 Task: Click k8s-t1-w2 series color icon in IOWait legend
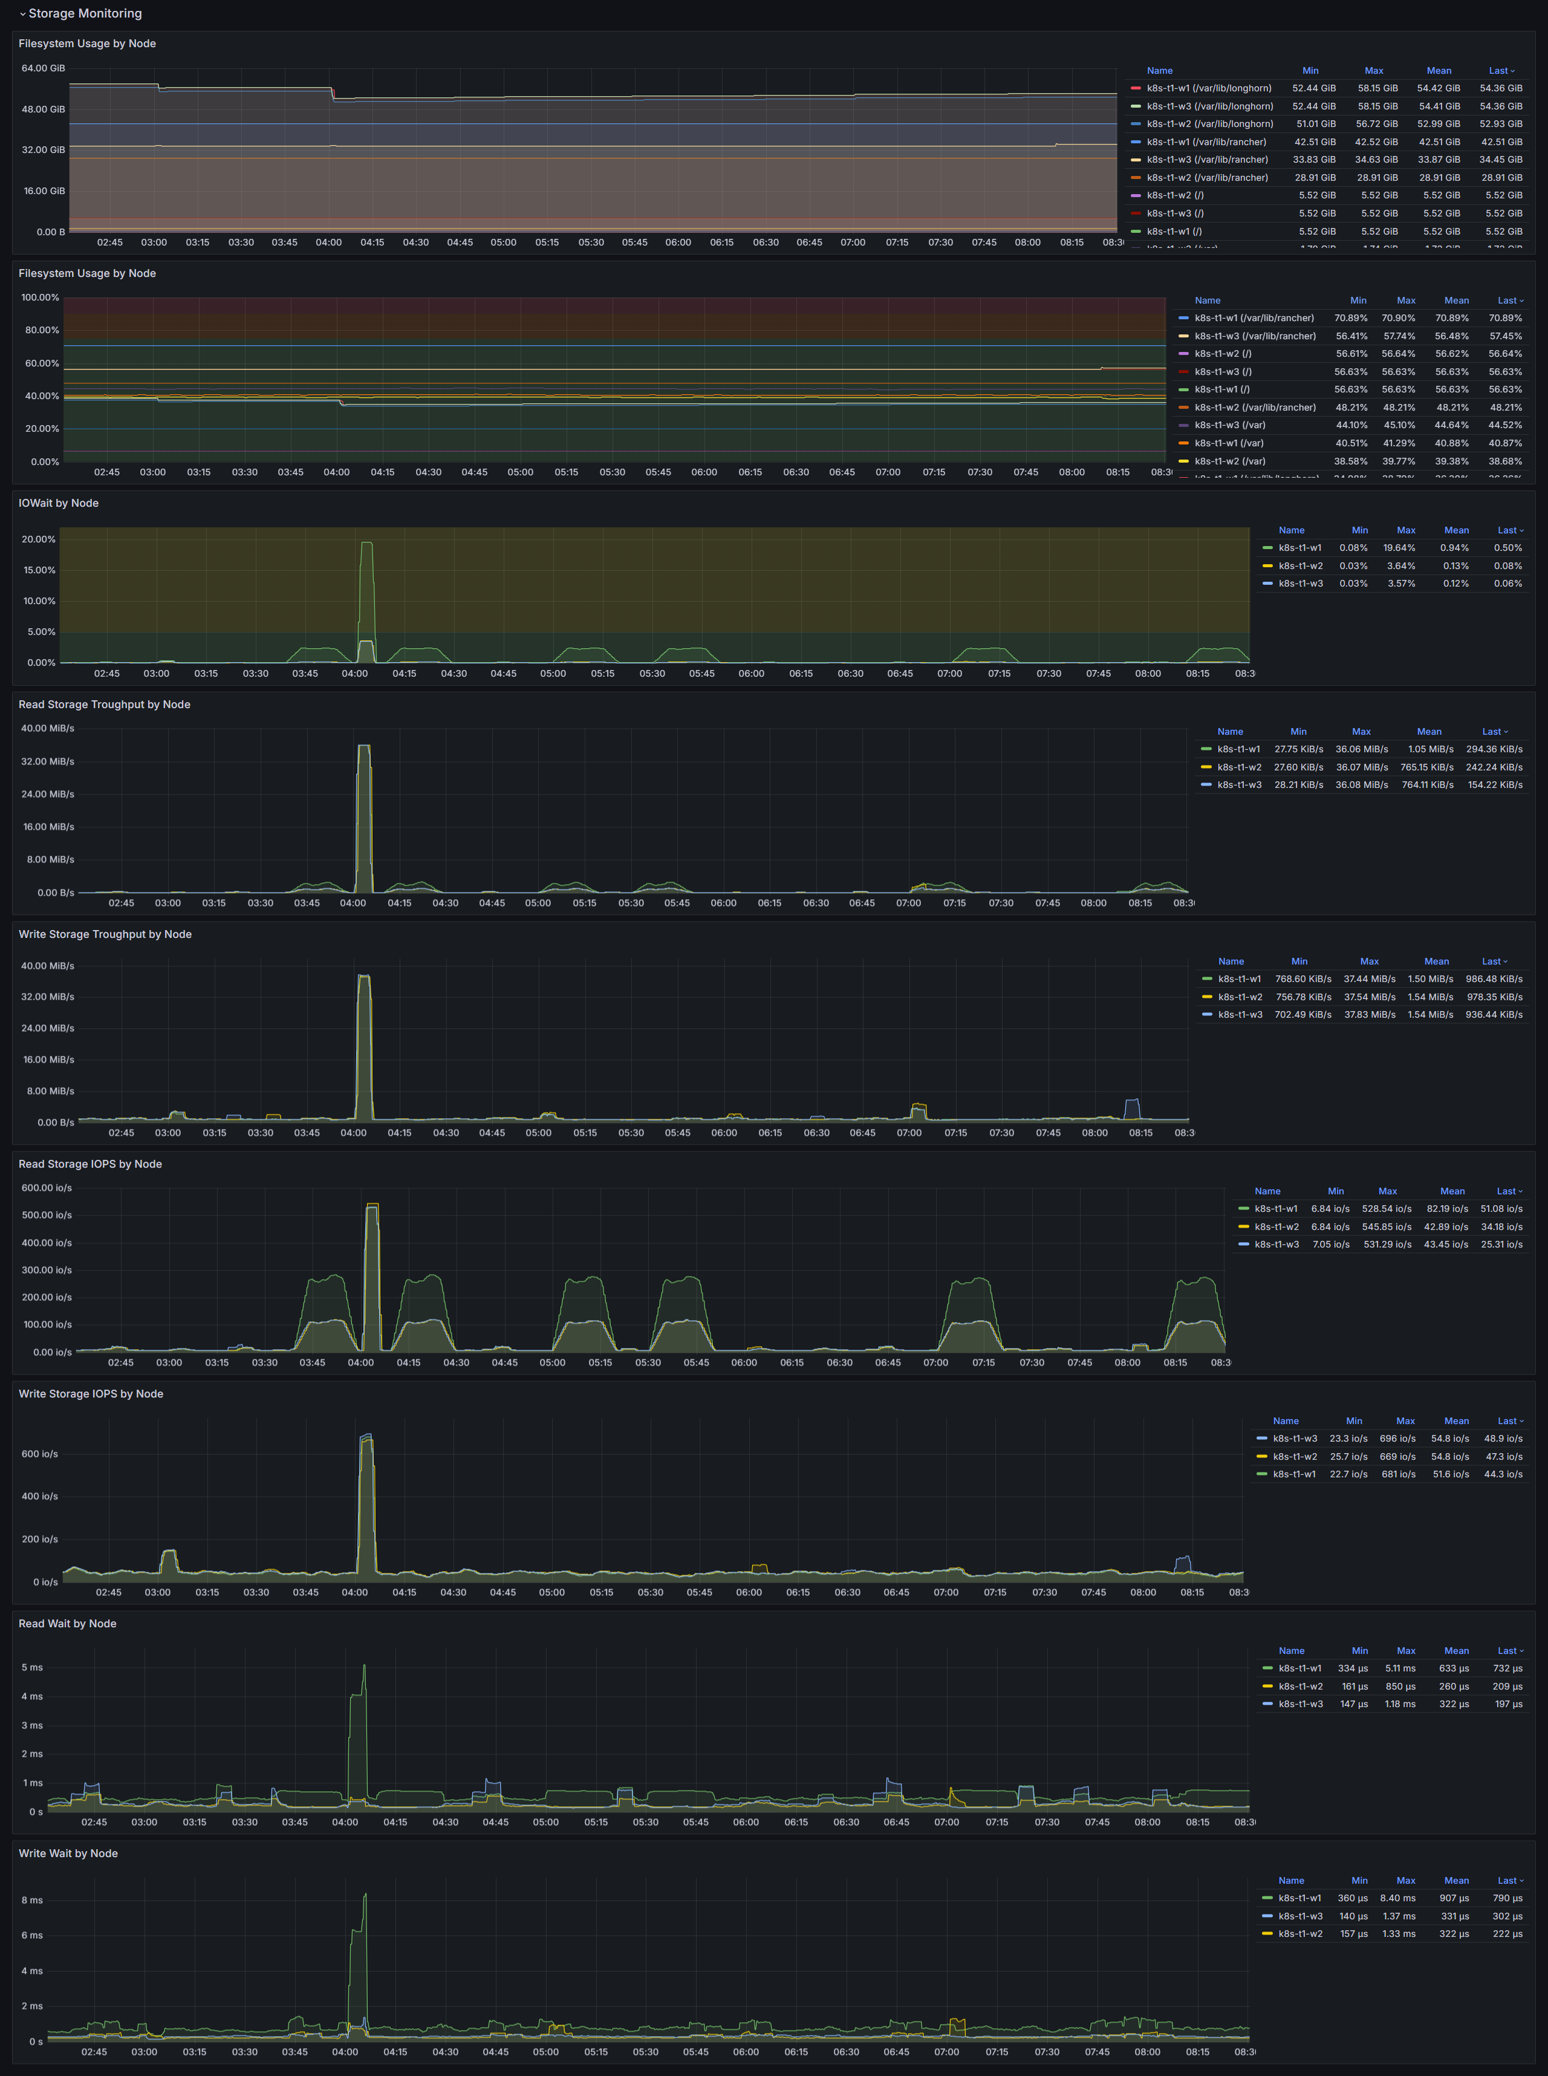(x=1267, y=566)
